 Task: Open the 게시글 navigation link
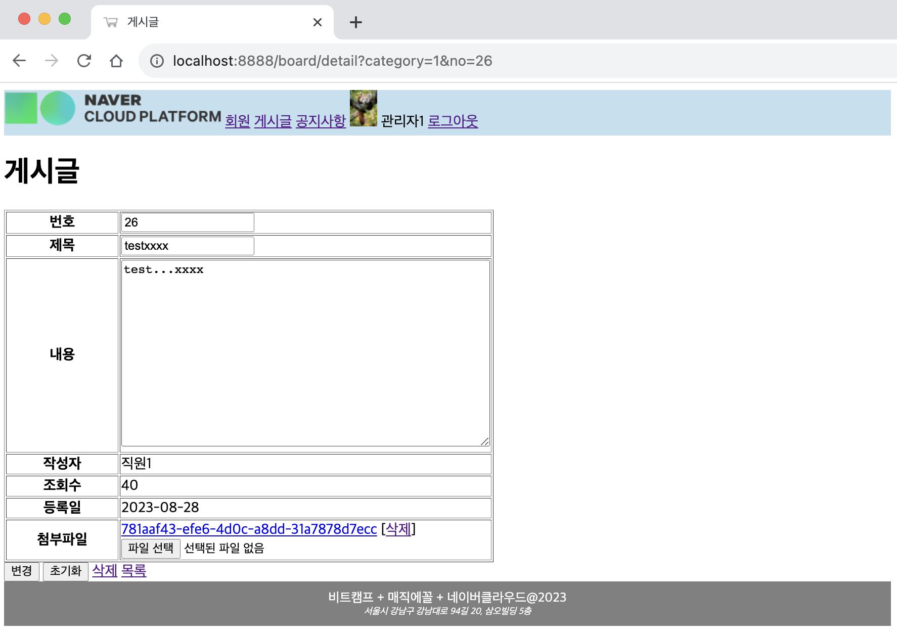273,121
